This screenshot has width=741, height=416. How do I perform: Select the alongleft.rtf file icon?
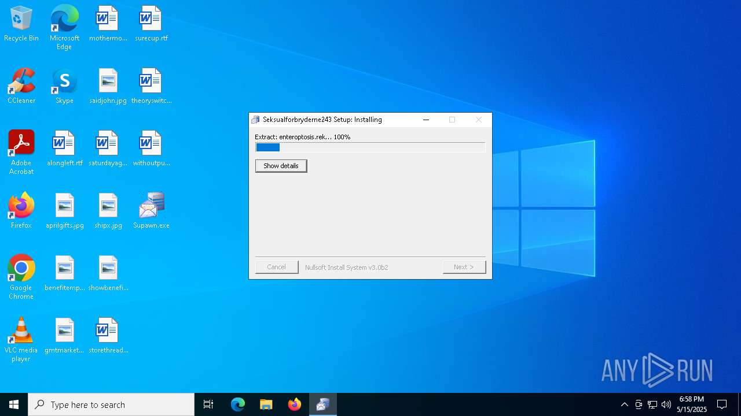pos(64,149)
